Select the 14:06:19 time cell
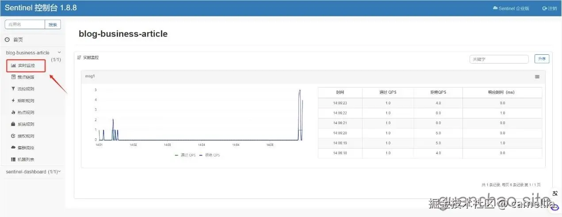 point(340,143)
